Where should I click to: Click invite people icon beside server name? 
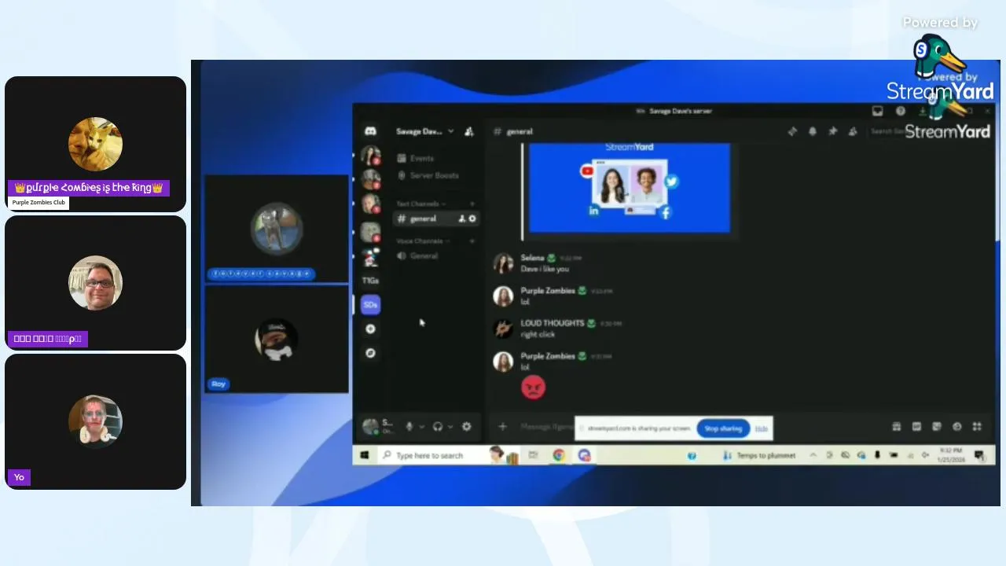tap(469, 131)
